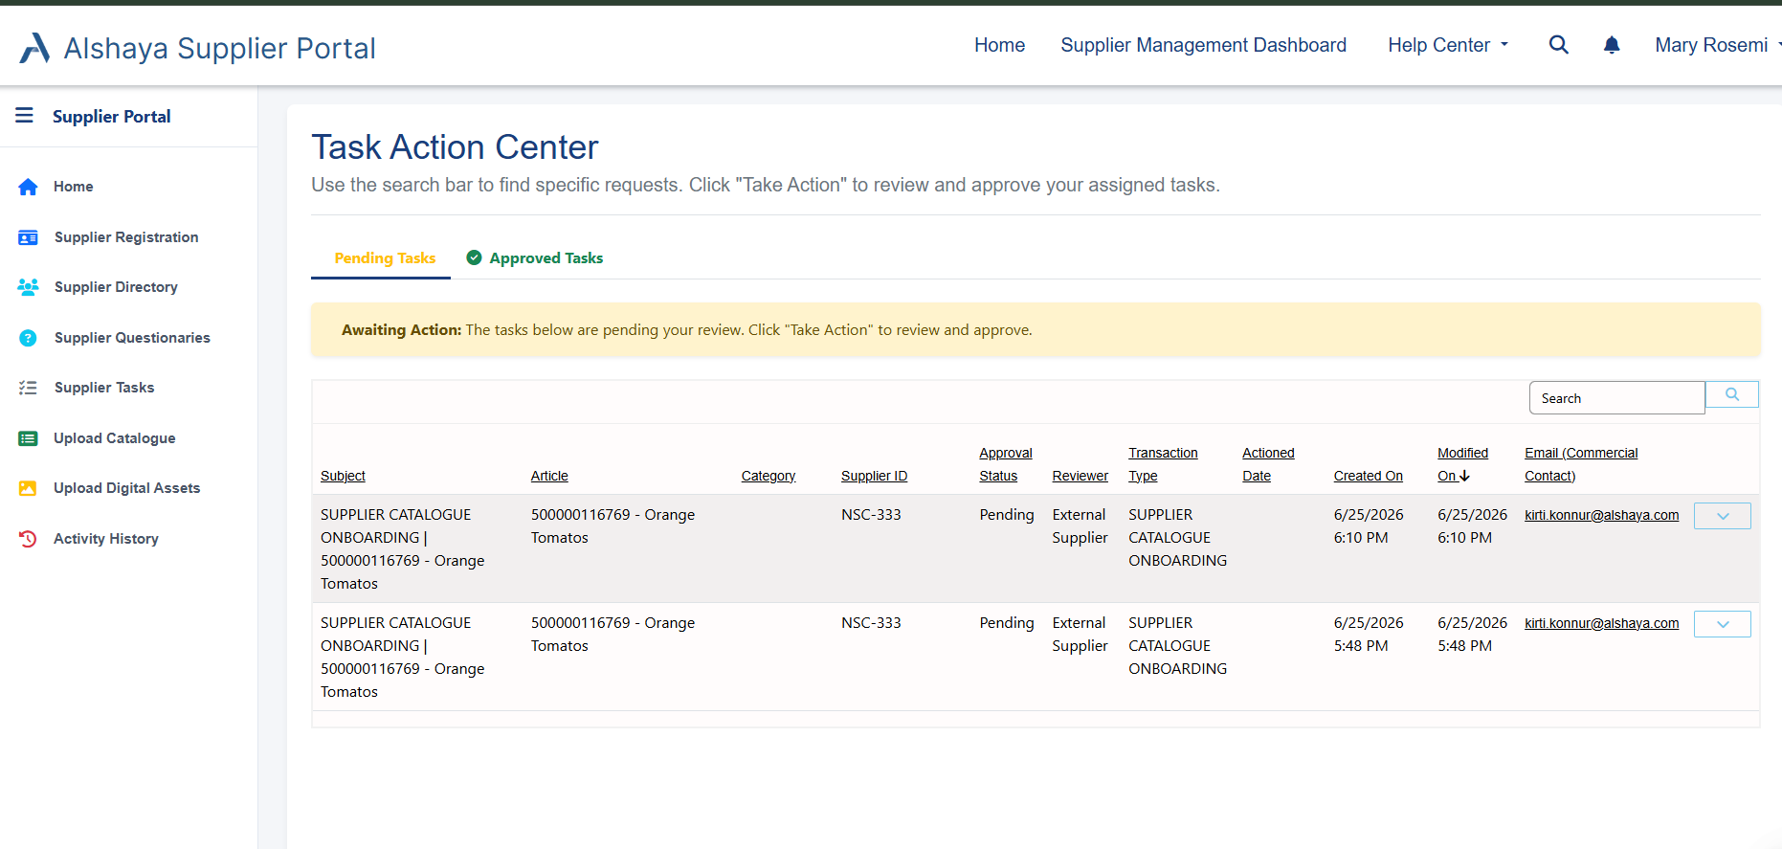Toggle the hamburger menu icon
Image resolution: width=1782 pixels, height=849 pixels.
24,116
